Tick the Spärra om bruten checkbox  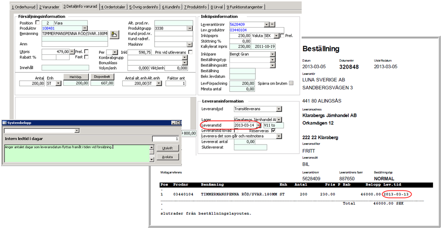point(291,83)
